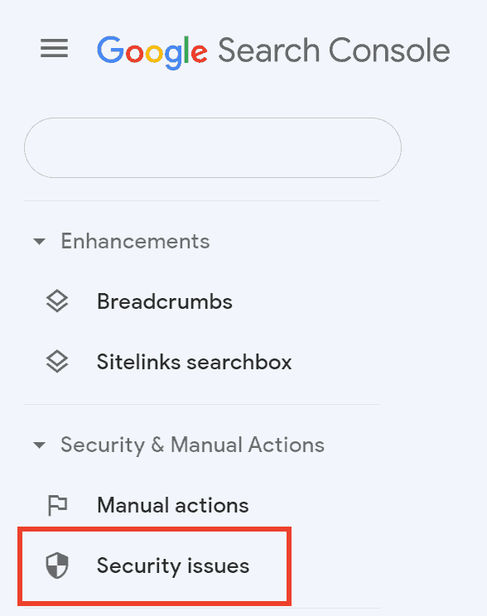Open the hamburger main menu
The width and height of the screenshot is (487, 616).
point(54,48)
